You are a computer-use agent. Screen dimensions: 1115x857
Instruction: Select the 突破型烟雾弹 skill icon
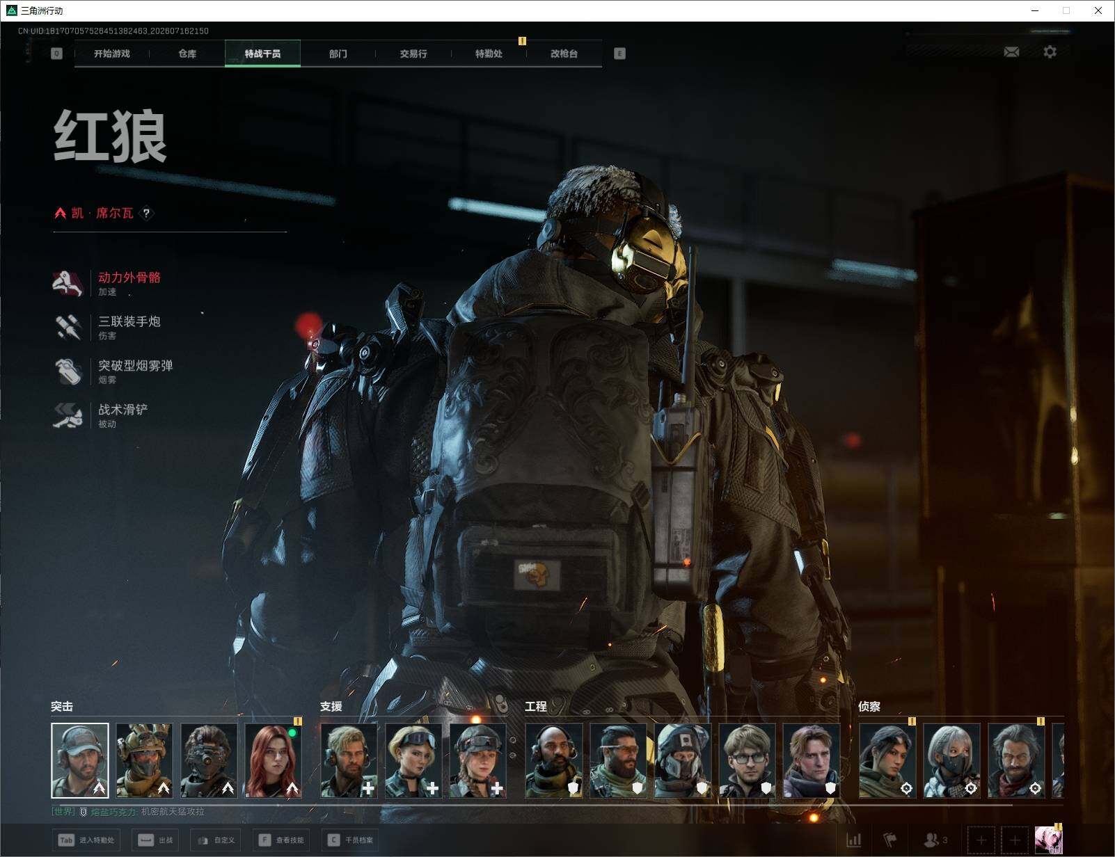coord(68,371)
